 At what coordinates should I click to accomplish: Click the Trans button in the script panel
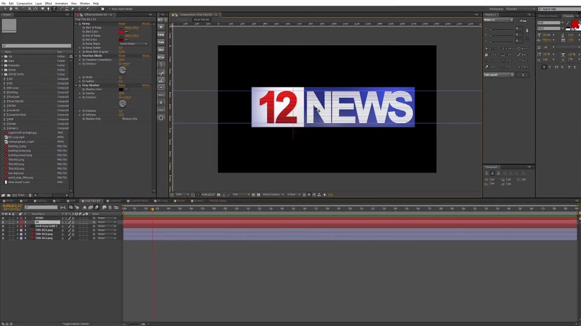[161, 42]
